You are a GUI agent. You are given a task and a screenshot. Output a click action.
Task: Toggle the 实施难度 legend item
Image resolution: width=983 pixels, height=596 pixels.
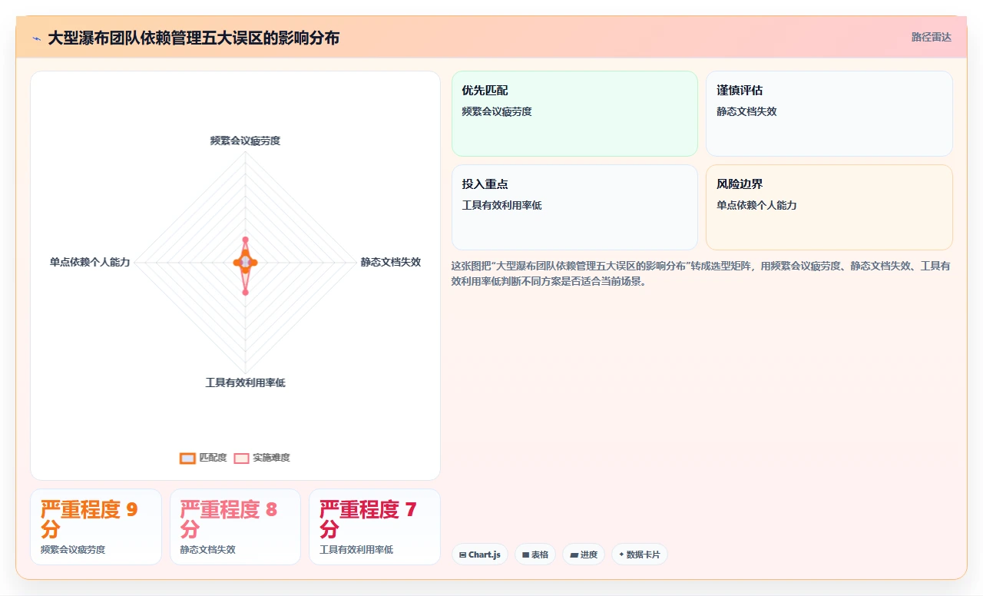pyautogui.click(x=262, y=458)
